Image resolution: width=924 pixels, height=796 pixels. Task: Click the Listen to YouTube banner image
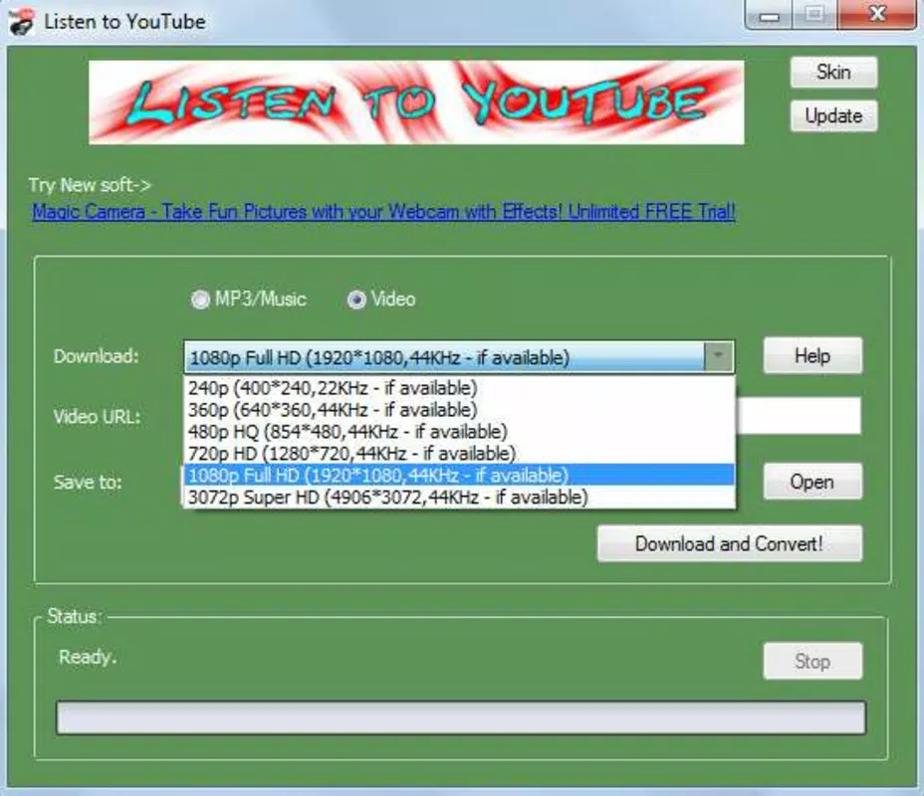[x=416, y=101]
